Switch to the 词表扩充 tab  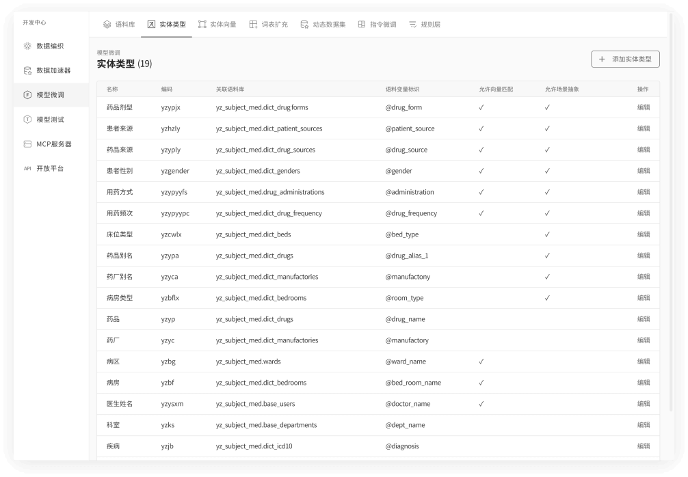(268, 25)
